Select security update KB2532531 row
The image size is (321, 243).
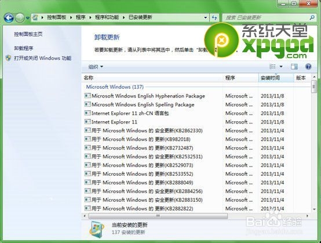196,157
